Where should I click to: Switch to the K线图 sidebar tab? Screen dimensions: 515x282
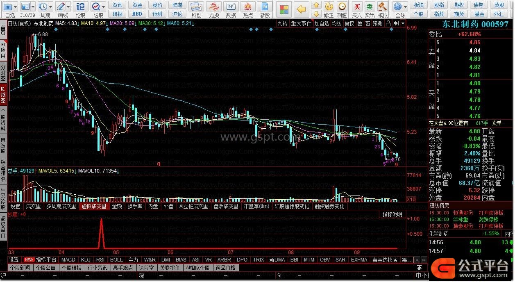(3, 95)
